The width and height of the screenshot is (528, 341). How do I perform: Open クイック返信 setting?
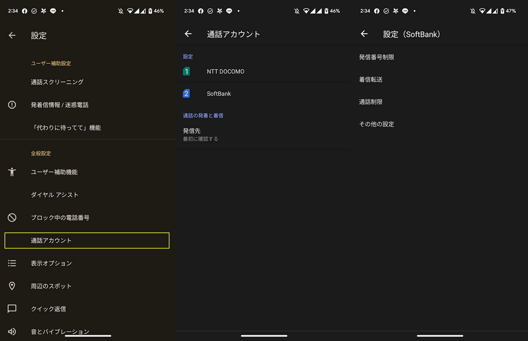click(x=88, y=309)
